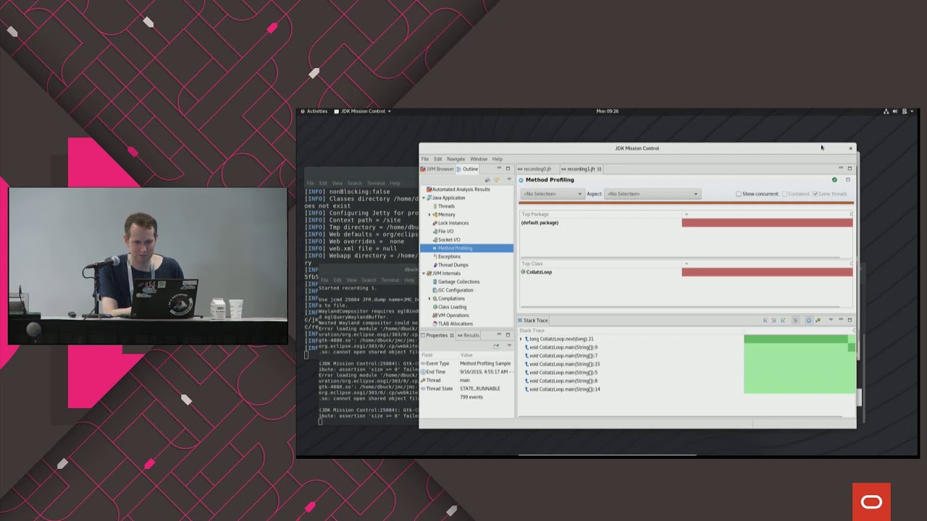Open JDK Mission Control app menu in top bar
This screenshot has width=927, height=521.
click(x=362, y=111)
